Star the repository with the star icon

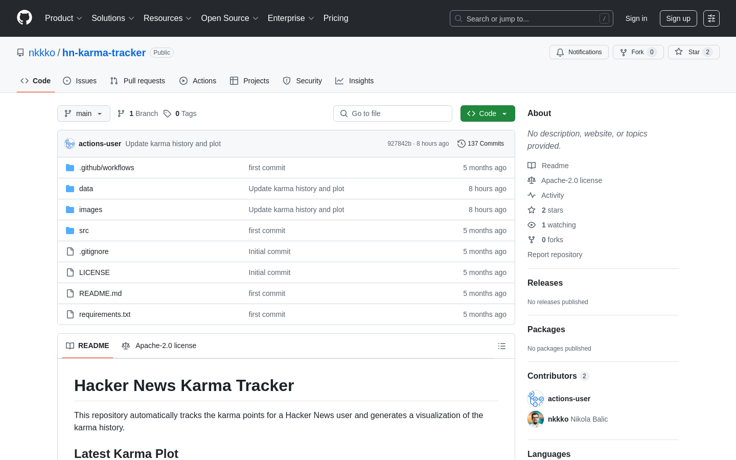click(679, 52)
